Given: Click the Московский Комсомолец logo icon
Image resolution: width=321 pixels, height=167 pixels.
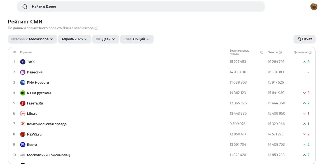Looking at the screenshot, I should tap(23, 155).
